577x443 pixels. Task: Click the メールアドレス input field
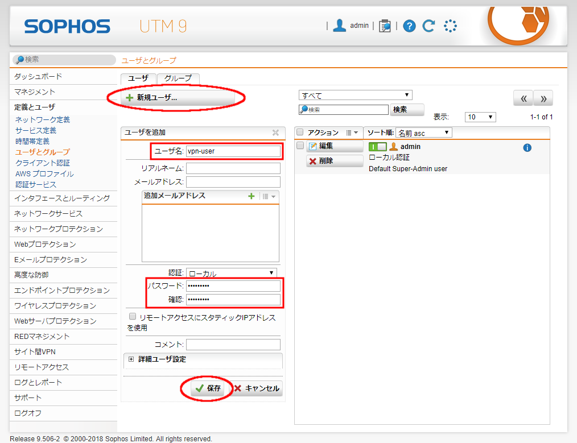[233, 182]
